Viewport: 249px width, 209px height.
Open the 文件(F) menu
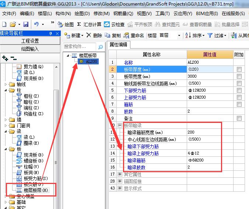9,14
